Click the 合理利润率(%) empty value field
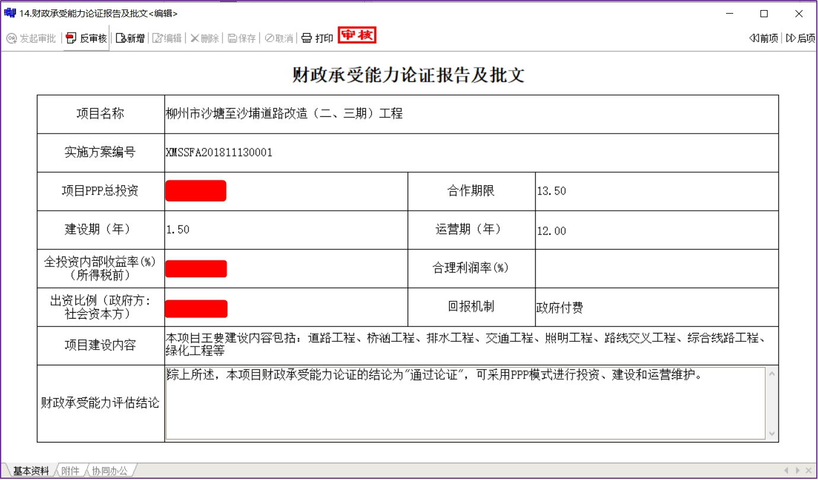Screen dimensions: 818x480 [656, 268]
